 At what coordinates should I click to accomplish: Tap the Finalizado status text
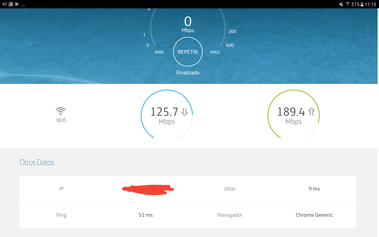coord(188,73)
